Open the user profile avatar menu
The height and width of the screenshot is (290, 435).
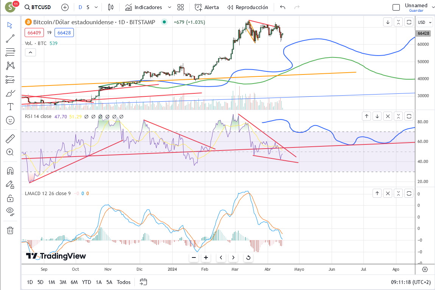[10, 7]
